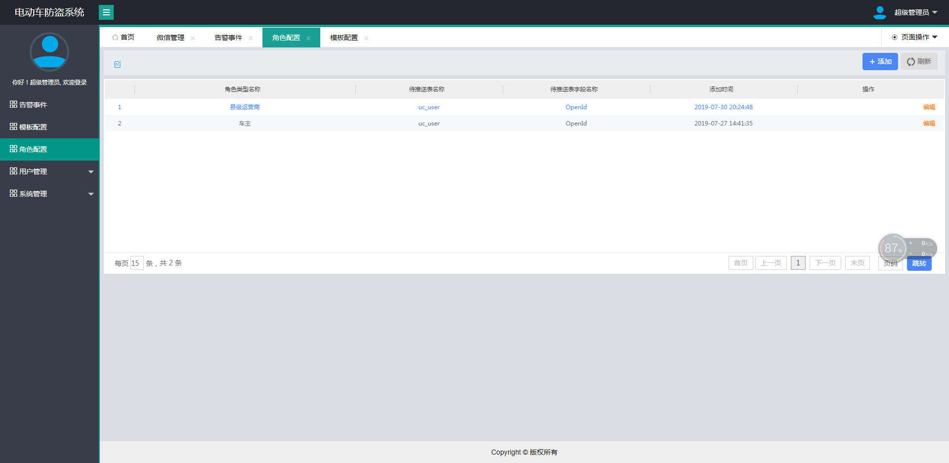949x463 pixels.
Task: Click the 上一页 pagination button
Action: tap(771, 263)
